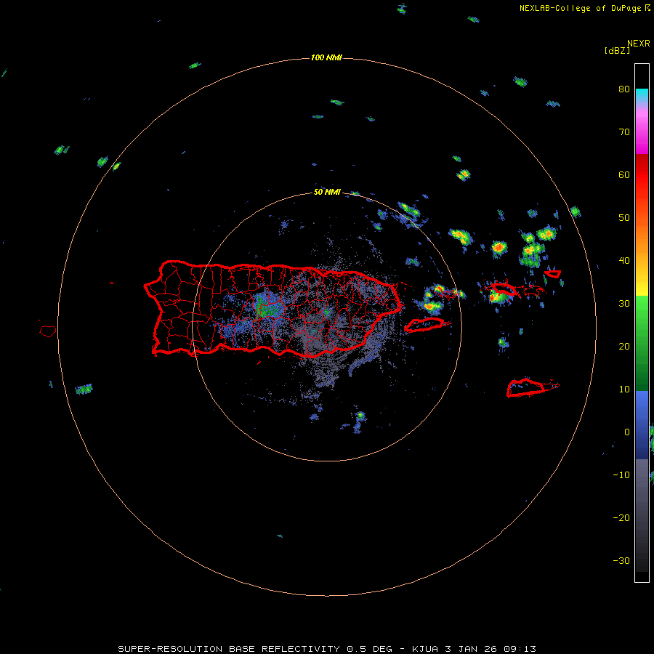Click the 50 value on the dBZ scale
The height and width of the screenshot is (654, 654).
624,218
